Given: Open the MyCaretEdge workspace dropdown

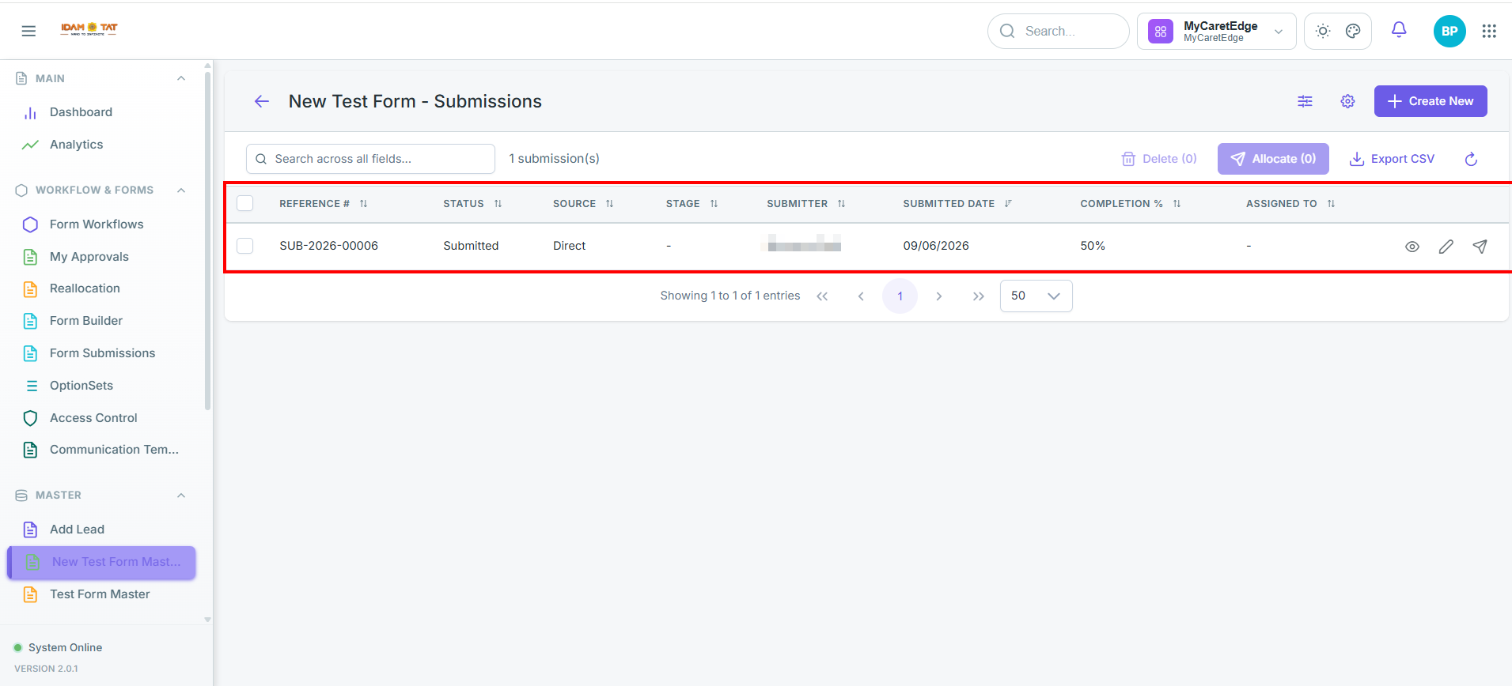Looking at the screenshot, I should 1216,31.
